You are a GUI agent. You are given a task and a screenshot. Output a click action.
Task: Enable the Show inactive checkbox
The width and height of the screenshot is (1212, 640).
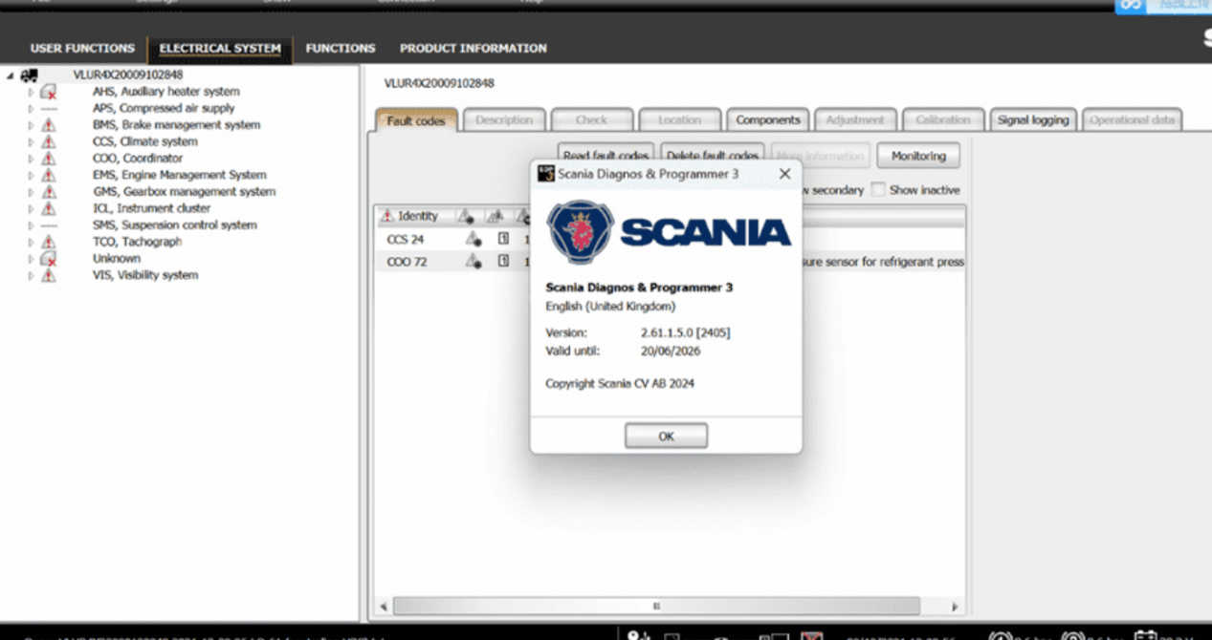pyautogui.click(x=877, y=190)
